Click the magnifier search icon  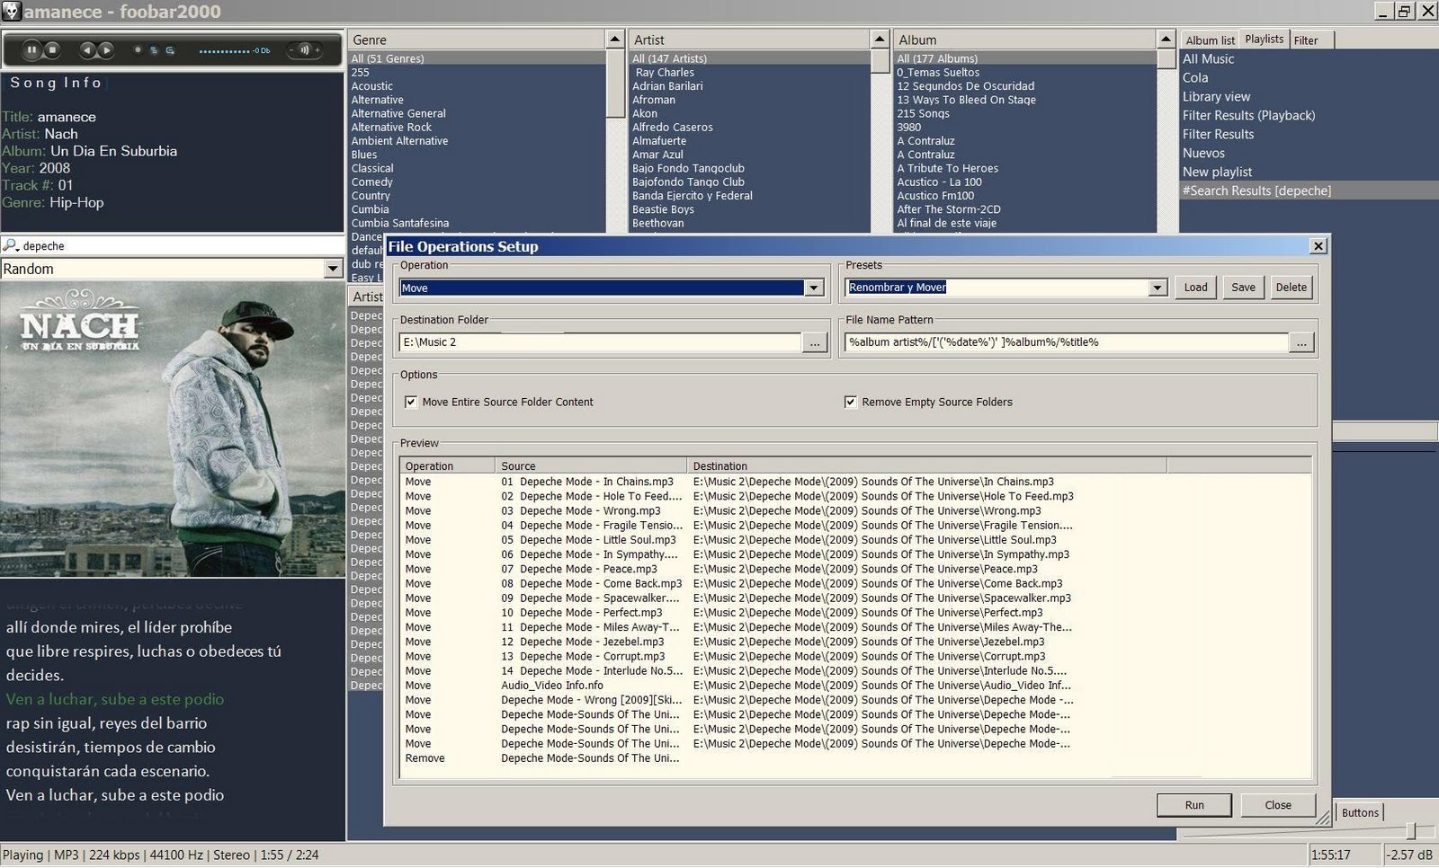pos(11,245)
